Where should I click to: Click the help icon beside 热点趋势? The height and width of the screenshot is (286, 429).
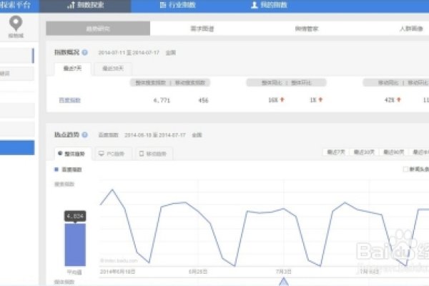click(x=85, y=134)
